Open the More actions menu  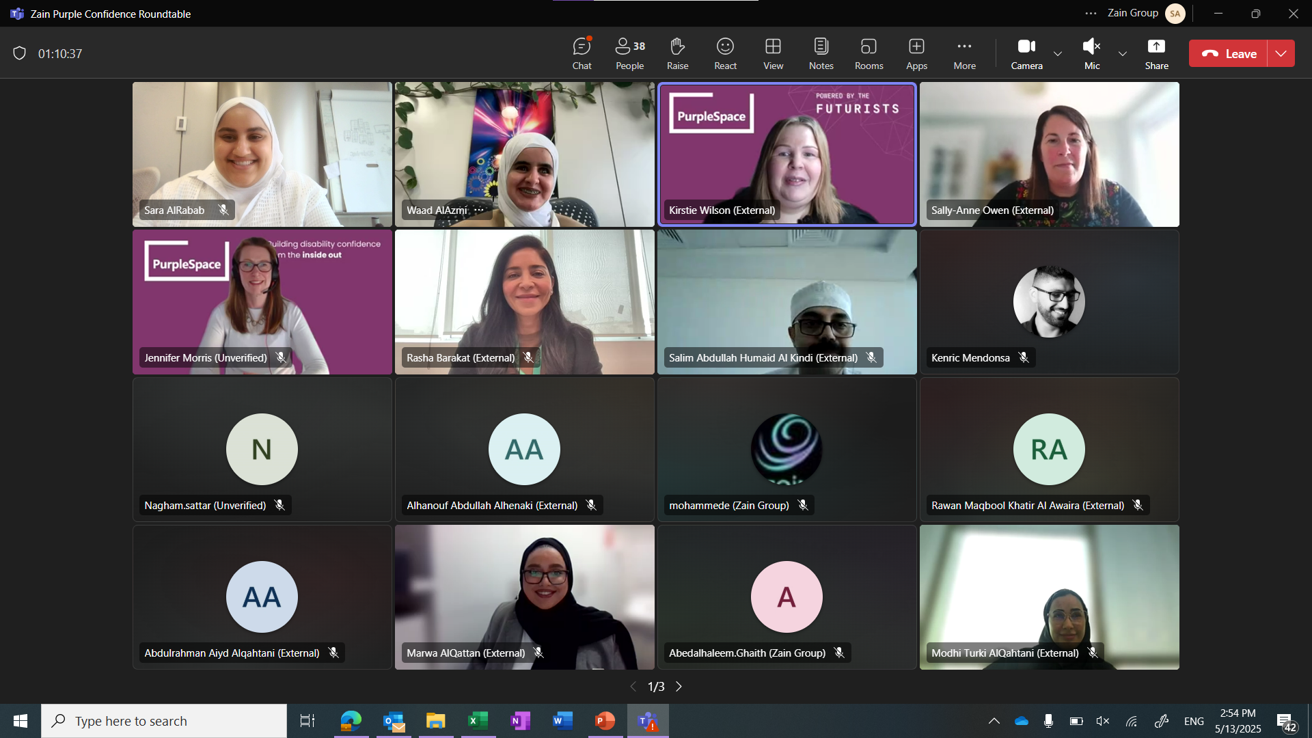click(964, 53)
